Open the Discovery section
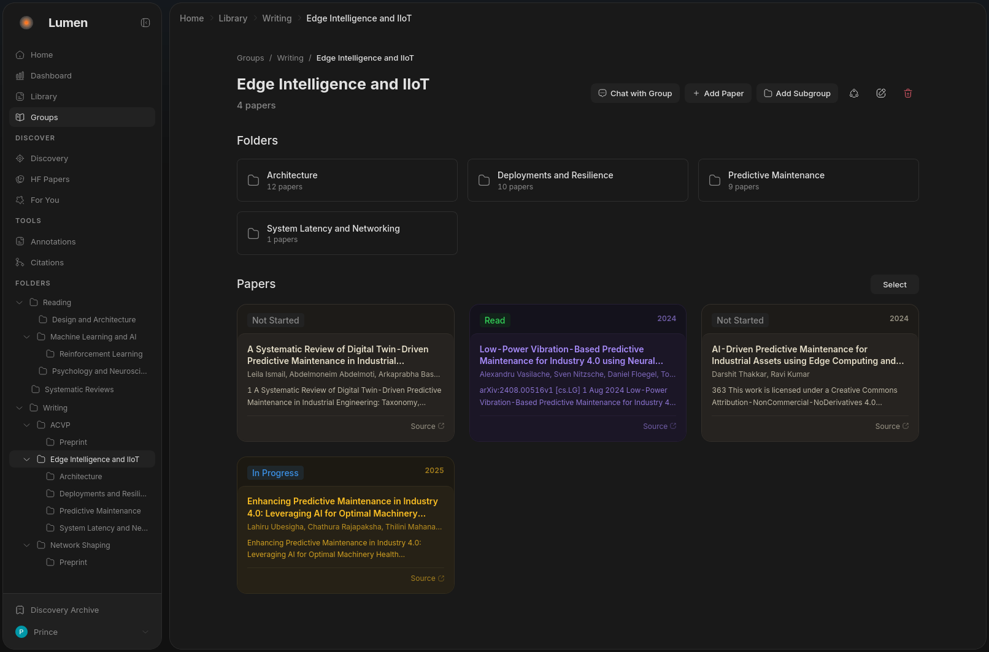The image size is (989, 652). click(x=82, y=158)
